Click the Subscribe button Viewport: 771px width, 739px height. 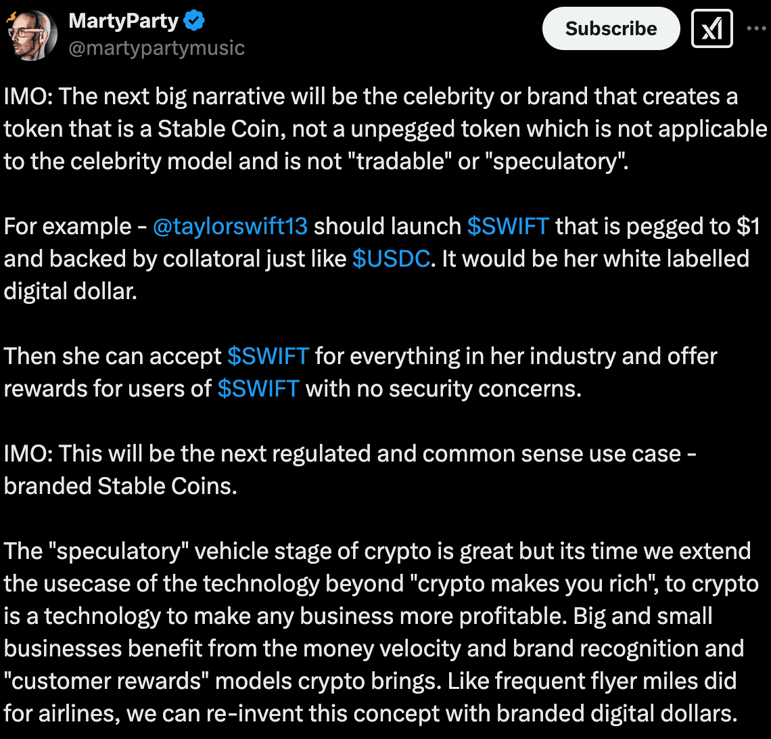pos(611,28)
